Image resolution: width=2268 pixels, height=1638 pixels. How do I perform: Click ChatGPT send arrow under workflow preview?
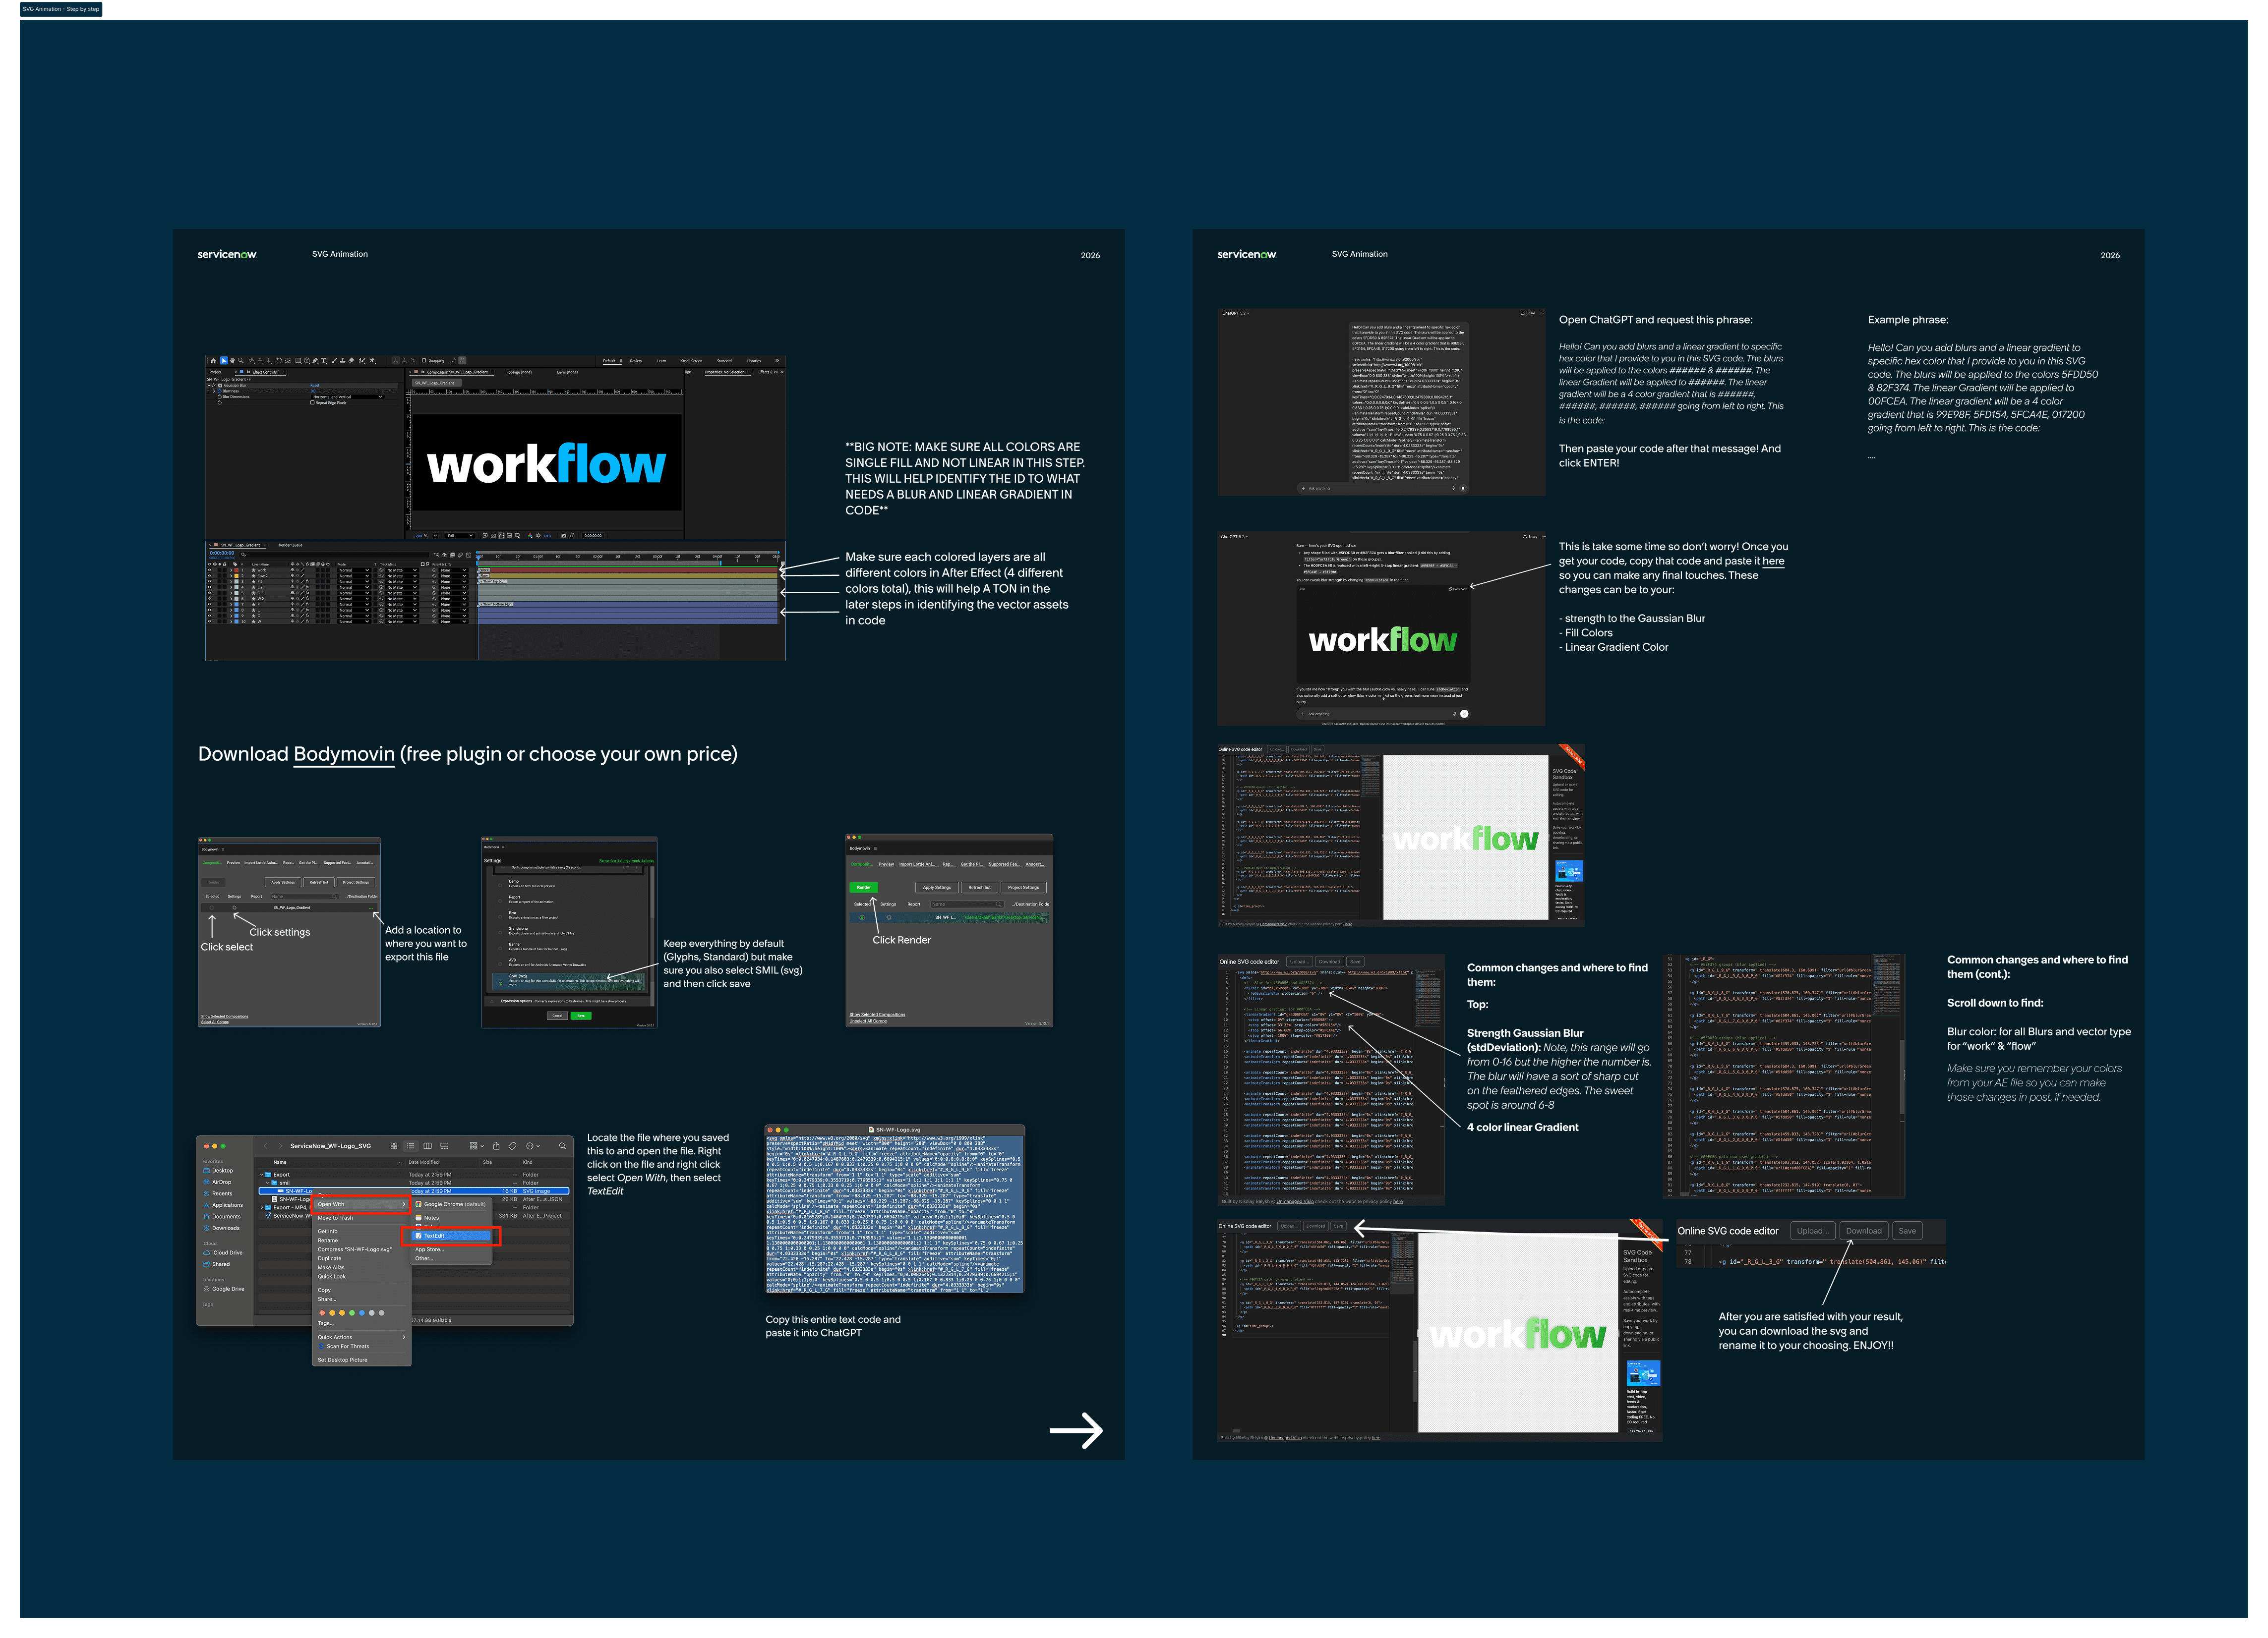coord(1464,714)
